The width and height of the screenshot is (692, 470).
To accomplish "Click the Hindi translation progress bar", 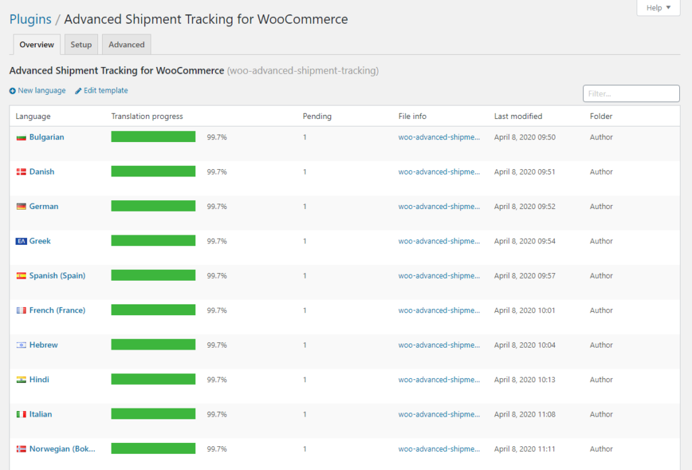I will click(153, 379).
